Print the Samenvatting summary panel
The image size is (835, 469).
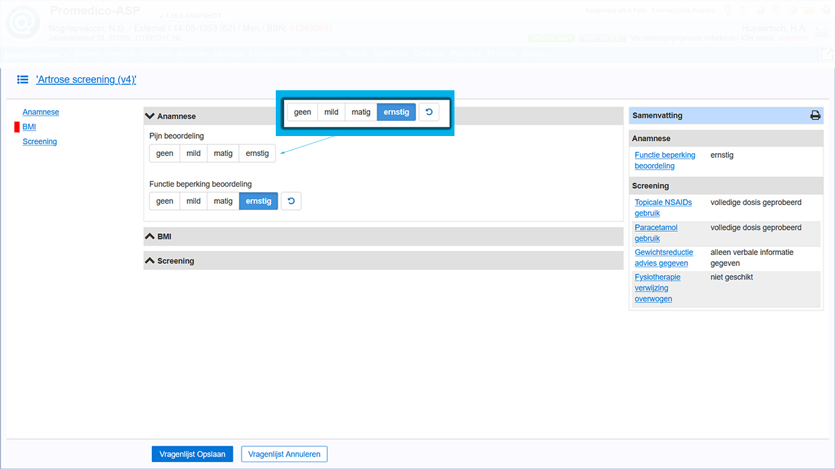click(815, 116)
